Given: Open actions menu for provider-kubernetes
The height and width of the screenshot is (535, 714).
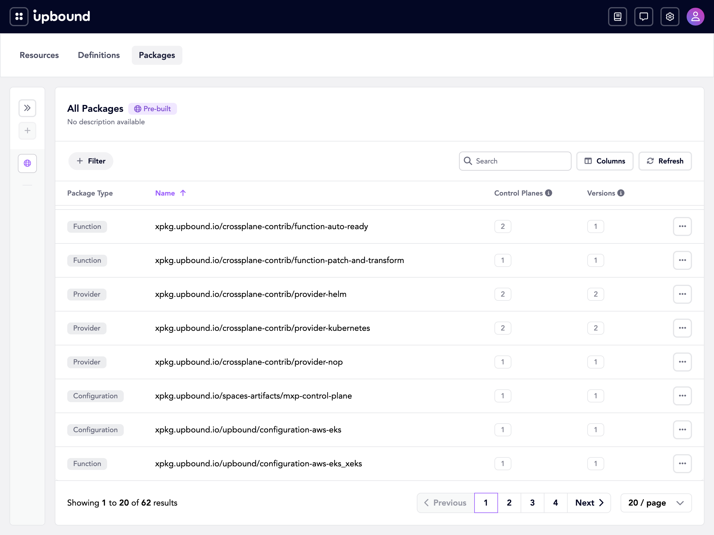Looking at the screenshot, I should coord(682,328).
